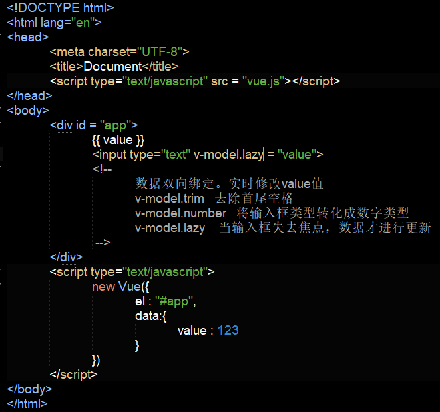440x412 pixels.
Task: Click v-model.lazy in the input tag
Action: click(229, 155)
